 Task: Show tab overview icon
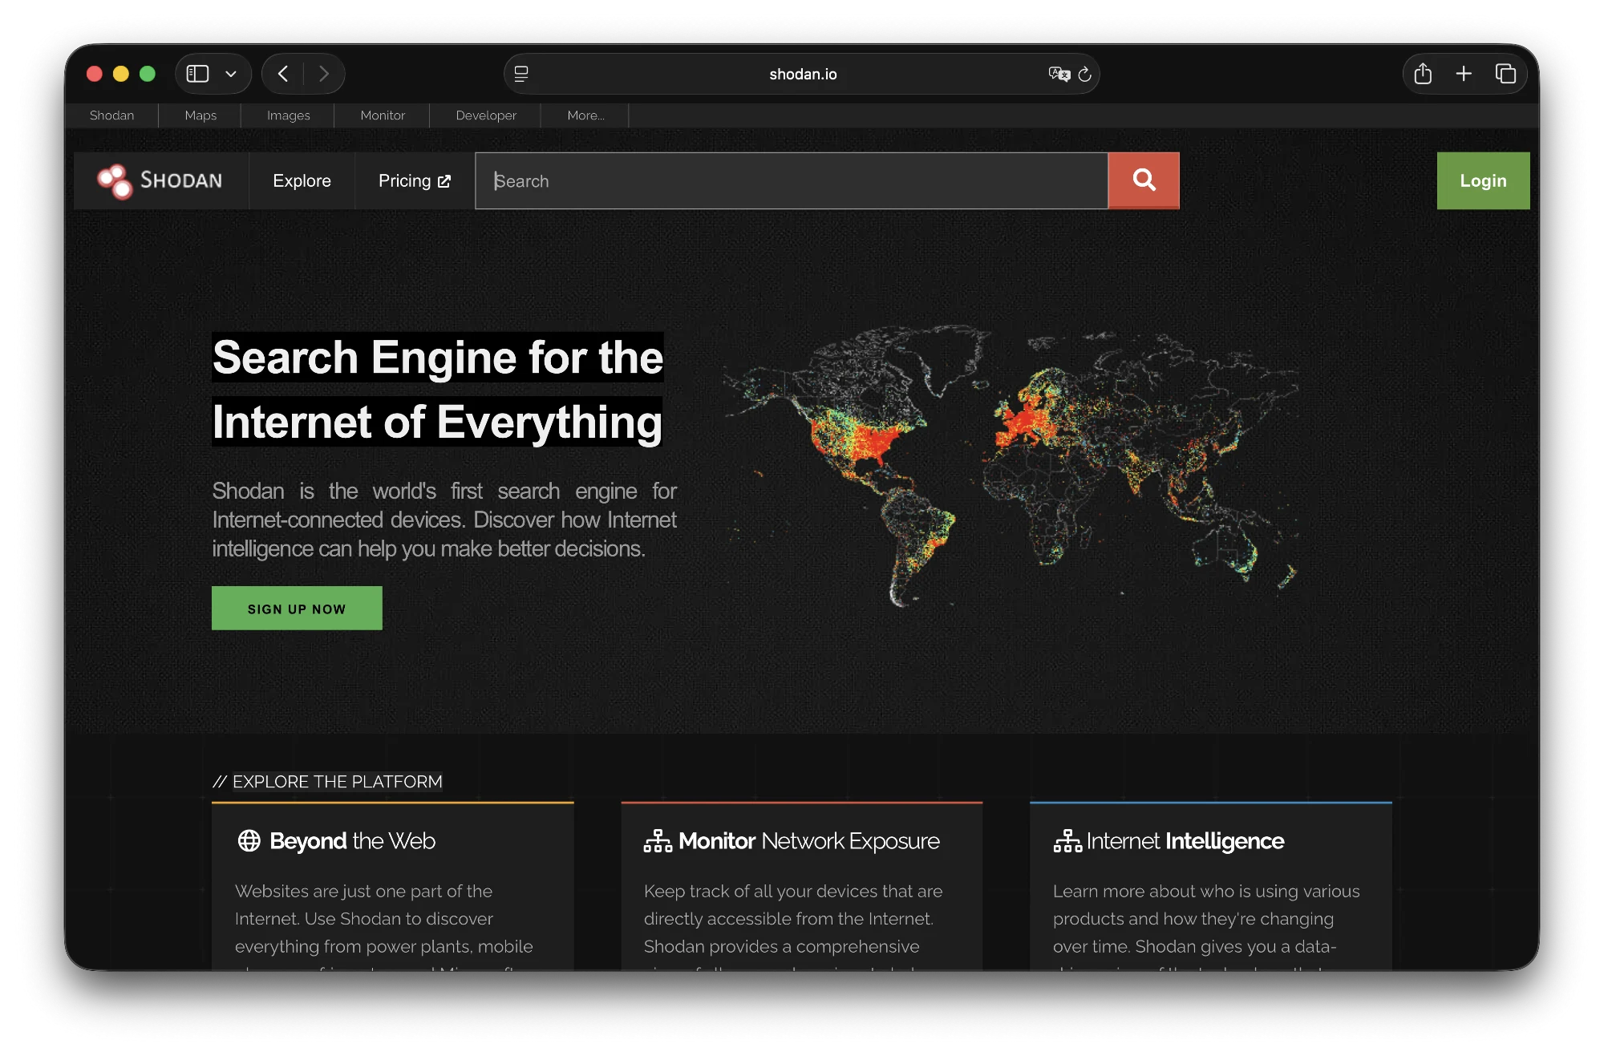pyautogui.click(x=1505, y=74)
